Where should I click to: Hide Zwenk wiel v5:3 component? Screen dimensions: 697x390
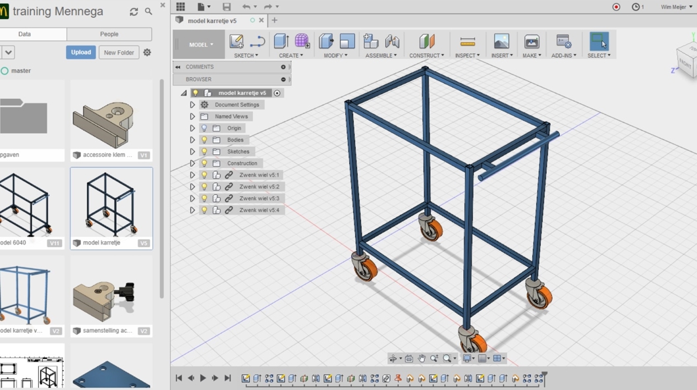pyautogui.click(x=204, y=198)
